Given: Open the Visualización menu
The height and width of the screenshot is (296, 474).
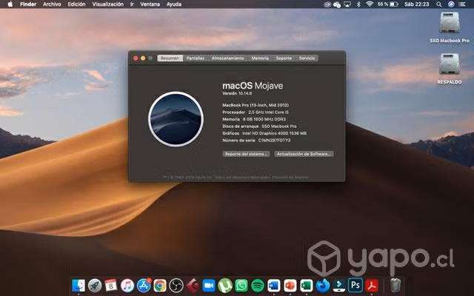Looking at the screenshot, I should (x=107, y=4).
